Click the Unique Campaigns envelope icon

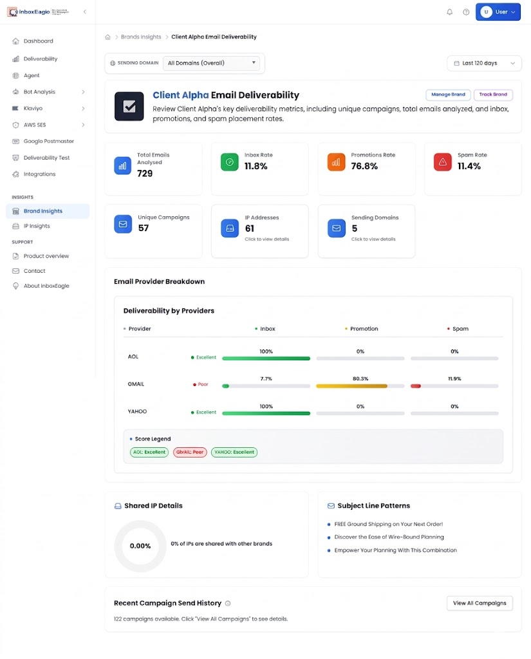click(123, 224)
